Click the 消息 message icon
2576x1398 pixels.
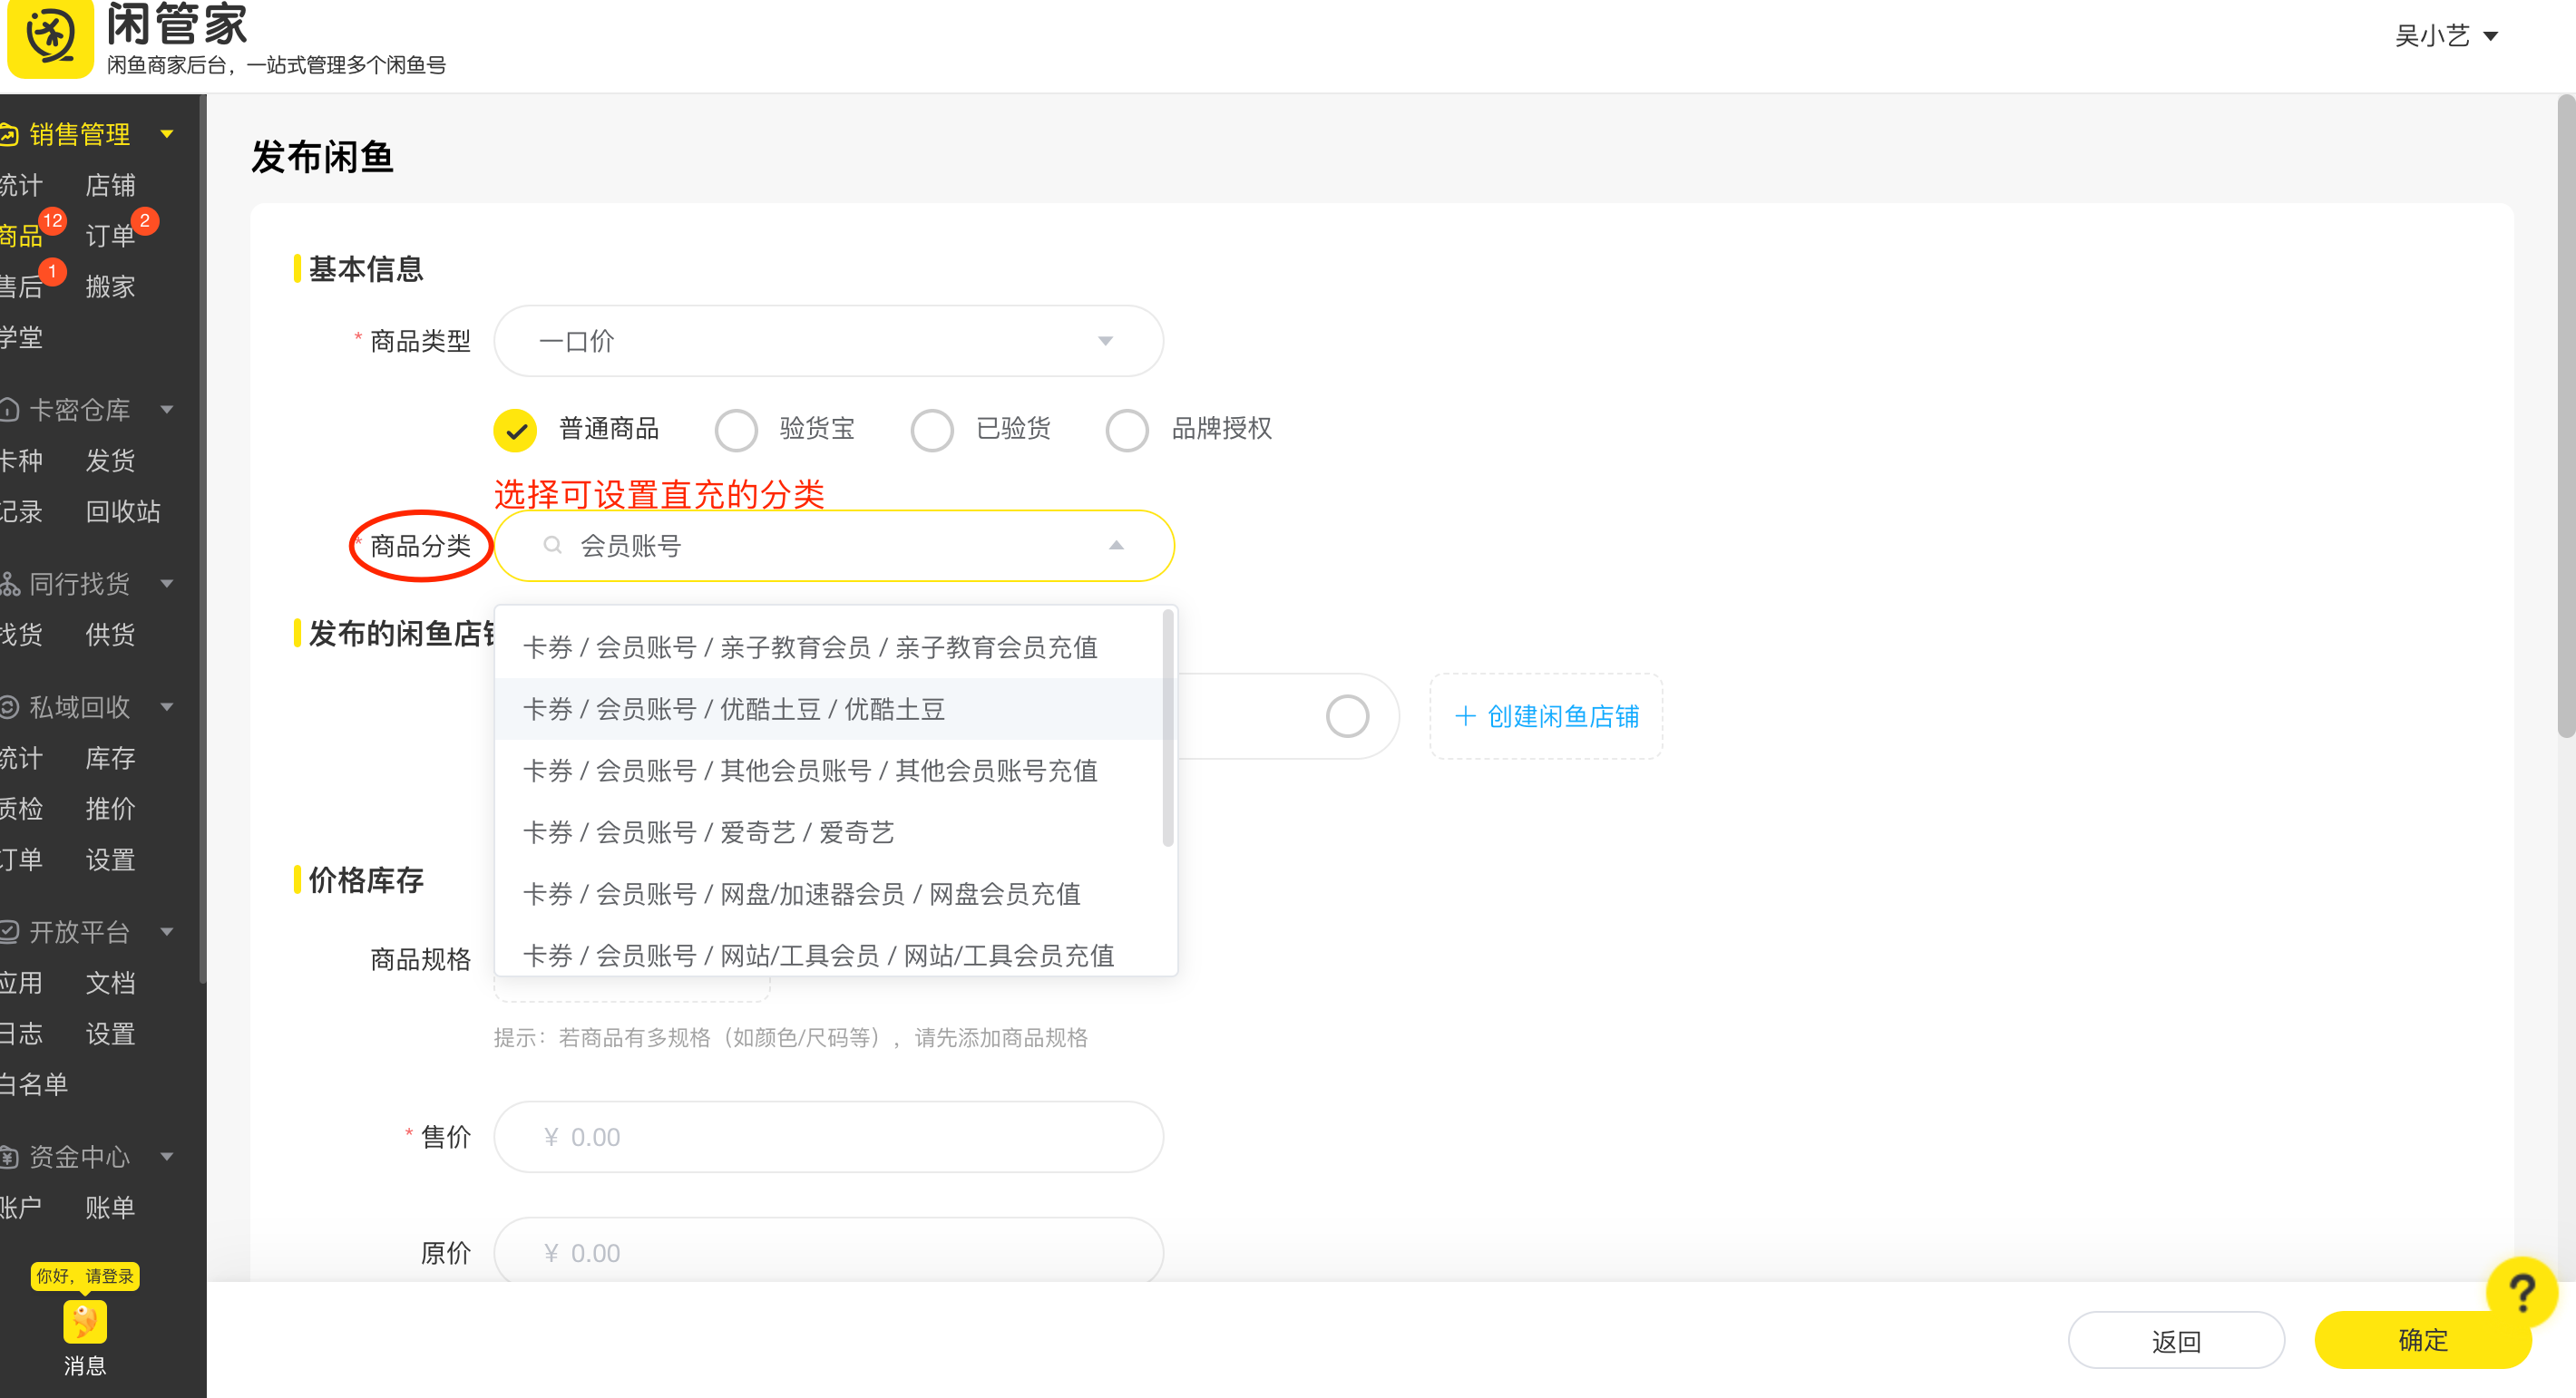[x=85, y=1322]
